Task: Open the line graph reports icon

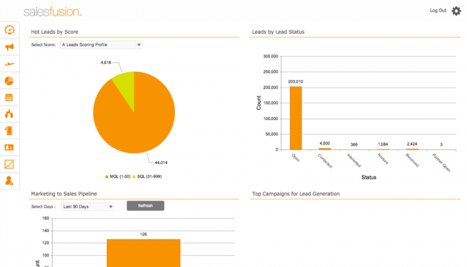Action: pos(9,164)
